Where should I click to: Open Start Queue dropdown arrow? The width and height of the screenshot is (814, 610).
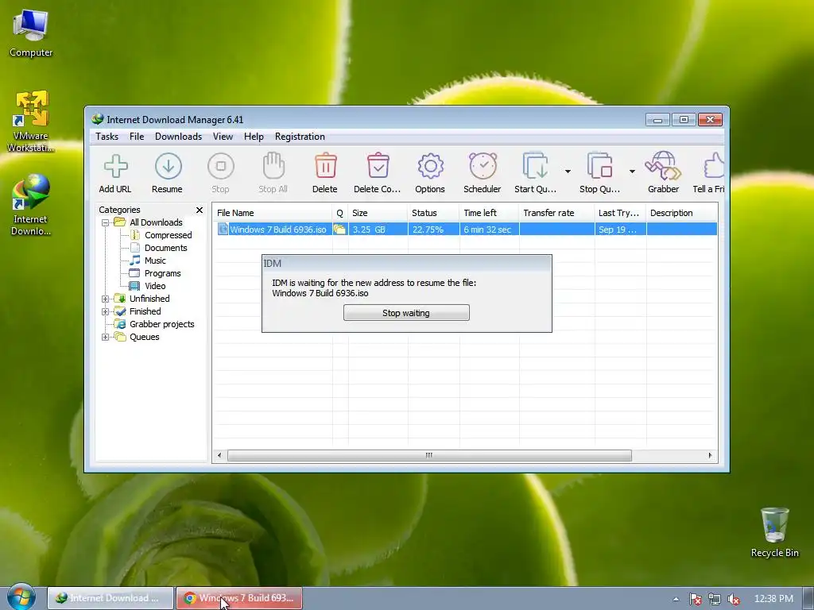pyautogui.click(x=568, y=172)
